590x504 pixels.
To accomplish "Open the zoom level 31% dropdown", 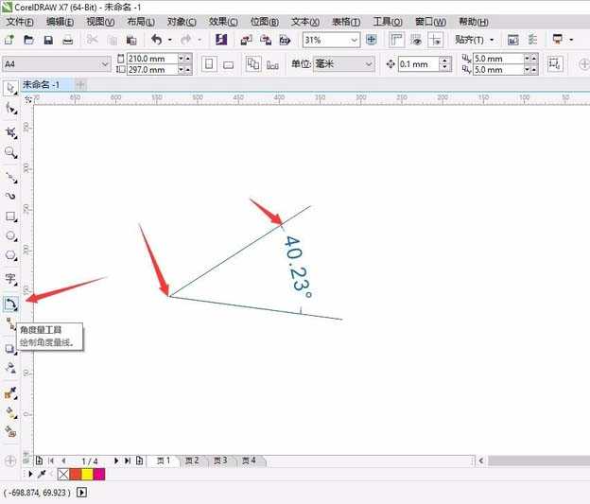I will coord(355,40).
